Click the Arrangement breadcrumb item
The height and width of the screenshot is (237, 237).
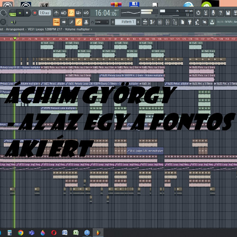pyautogui.click(x=15, y=29)
